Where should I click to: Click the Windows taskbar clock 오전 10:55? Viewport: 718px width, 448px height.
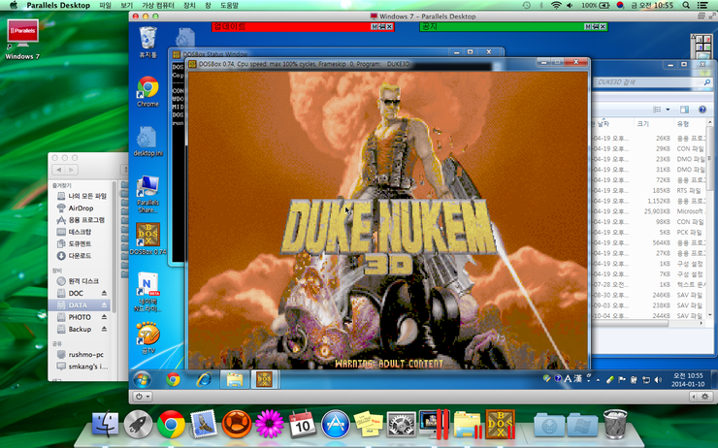[x=687, y=375]
